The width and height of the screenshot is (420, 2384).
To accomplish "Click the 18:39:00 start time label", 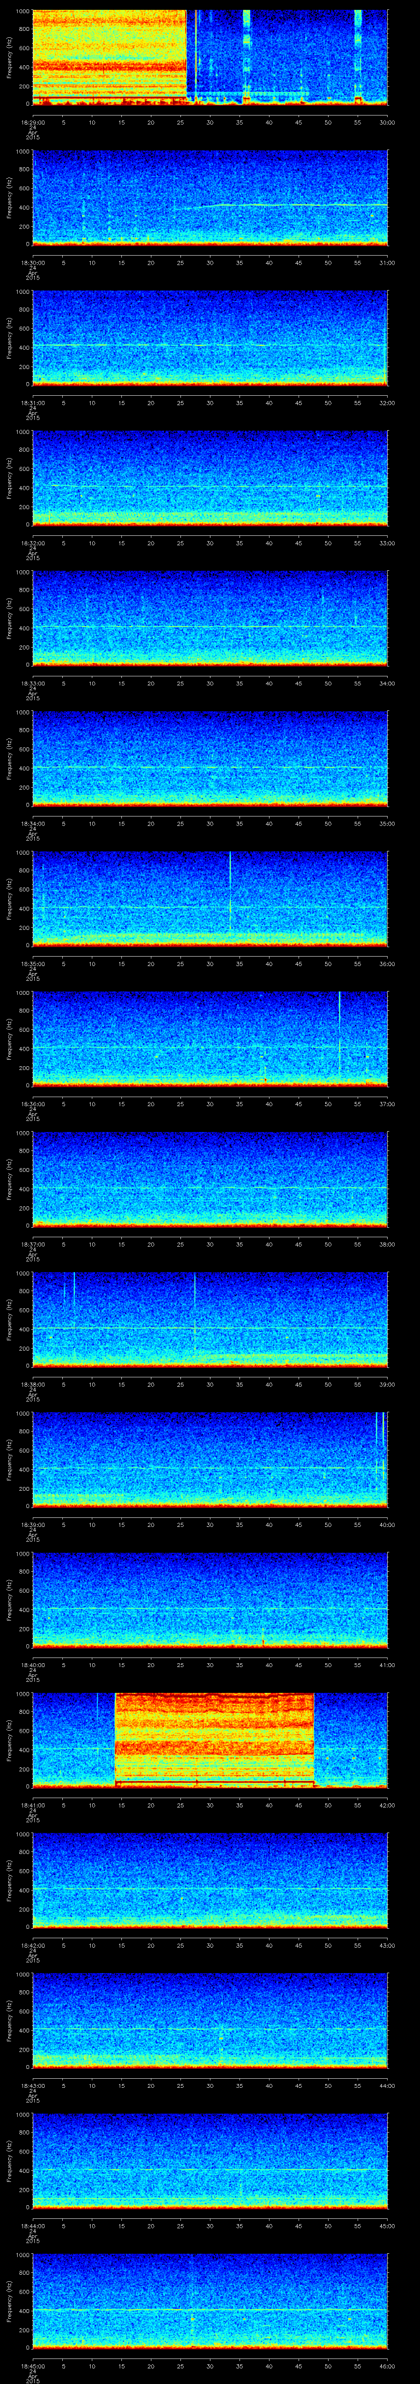I will tap(32, 1524).
